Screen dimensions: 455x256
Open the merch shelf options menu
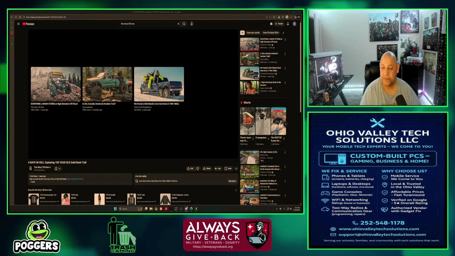tap(236, 190)
